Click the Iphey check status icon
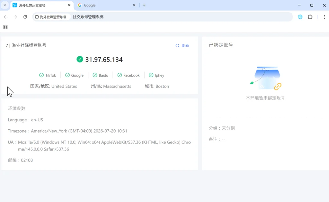 click(151, 75)
